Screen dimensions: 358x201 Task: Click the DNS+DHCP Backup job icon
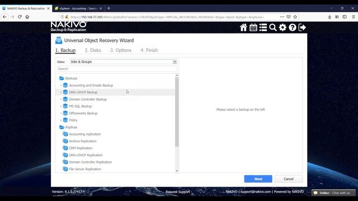[65, 92]
